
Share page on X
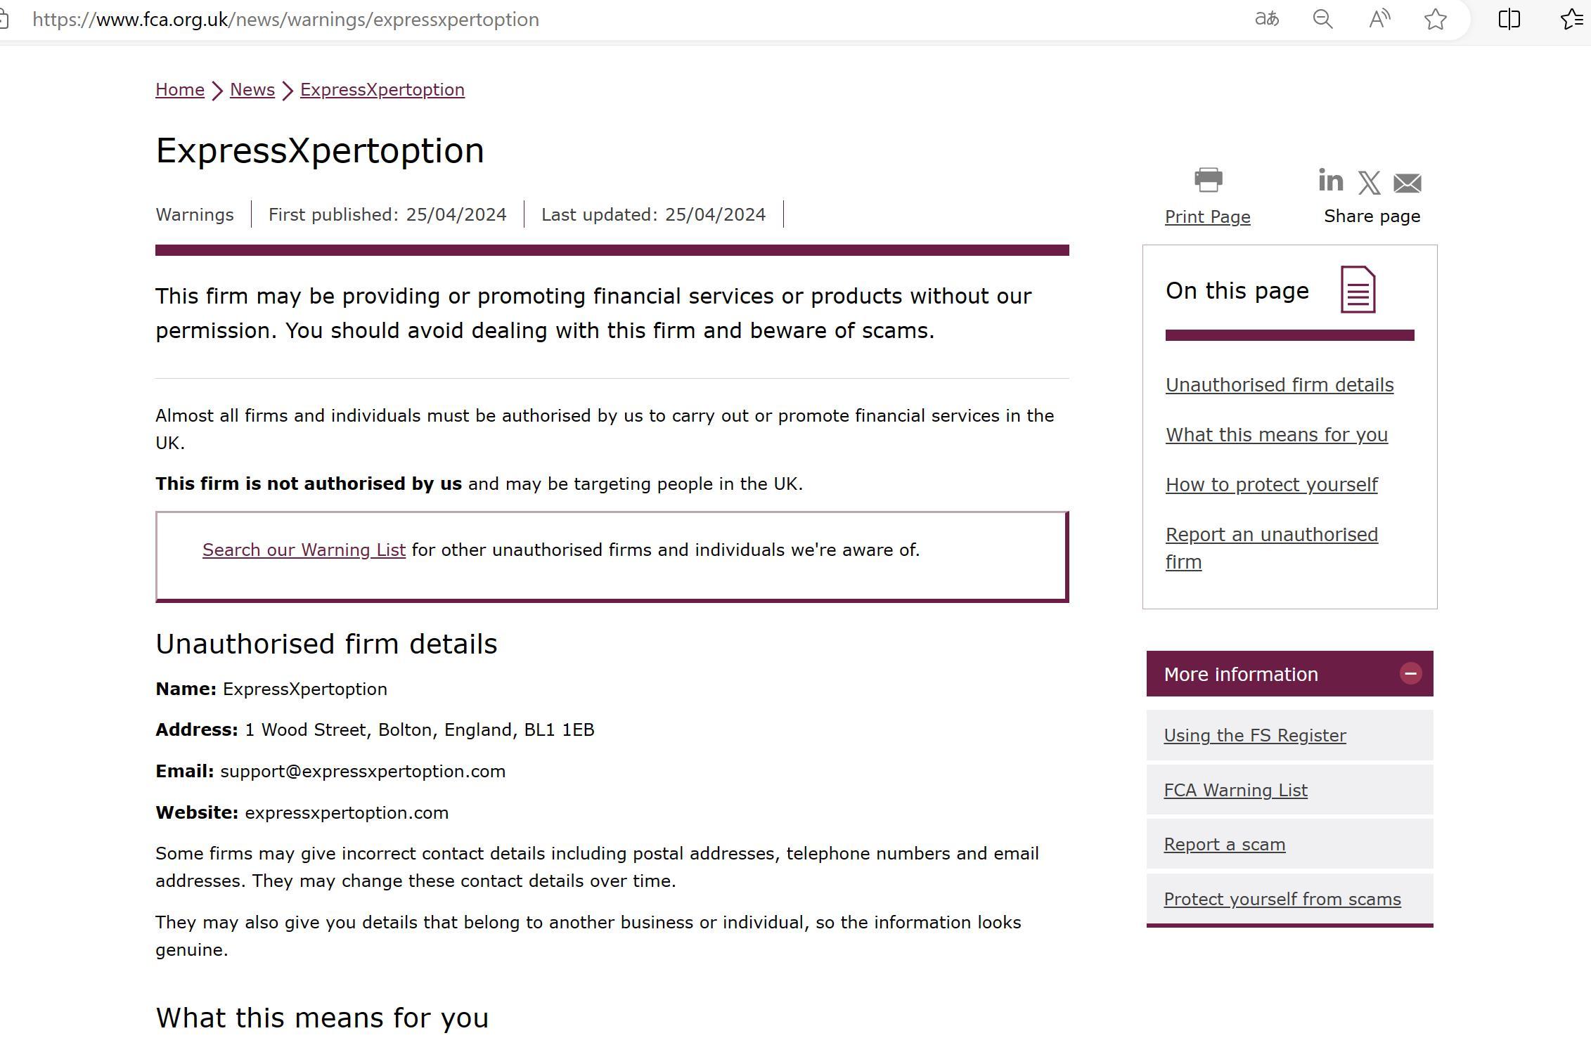pos(1369,183)
